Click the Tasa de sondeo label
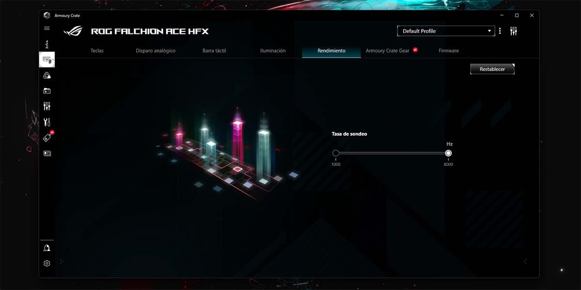 tap(349, 134)
